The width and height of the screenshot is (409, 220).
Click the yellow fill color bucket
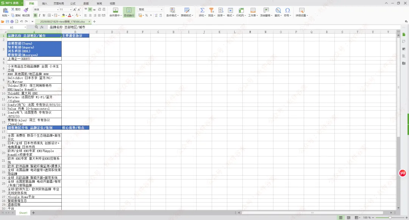tap(63, 16)
